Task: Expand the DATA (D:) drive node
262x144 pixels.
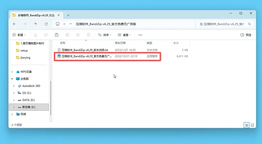Action: pos(14,100)
